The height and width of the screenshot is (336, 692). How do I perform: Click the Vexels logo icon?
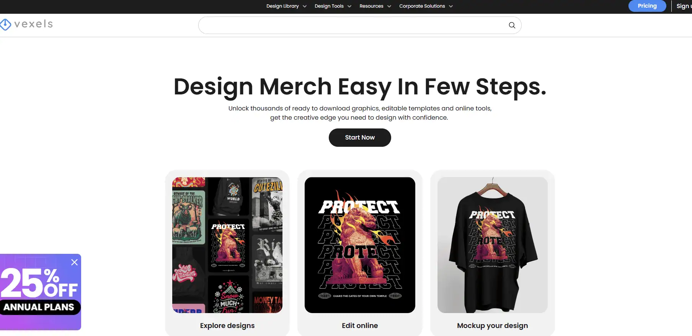coord(5,25)
